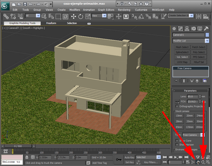
Task: Click the Truck Camera hand icon
Action: click(198, 162)
